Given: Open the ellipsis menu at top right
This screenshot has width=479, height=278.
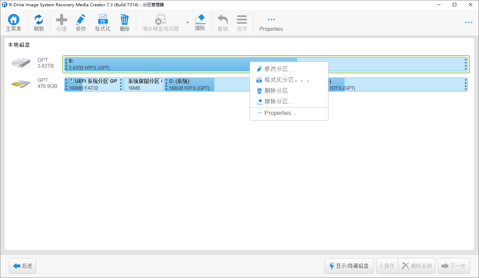Looking at the screenshot, I should point(469,22).
